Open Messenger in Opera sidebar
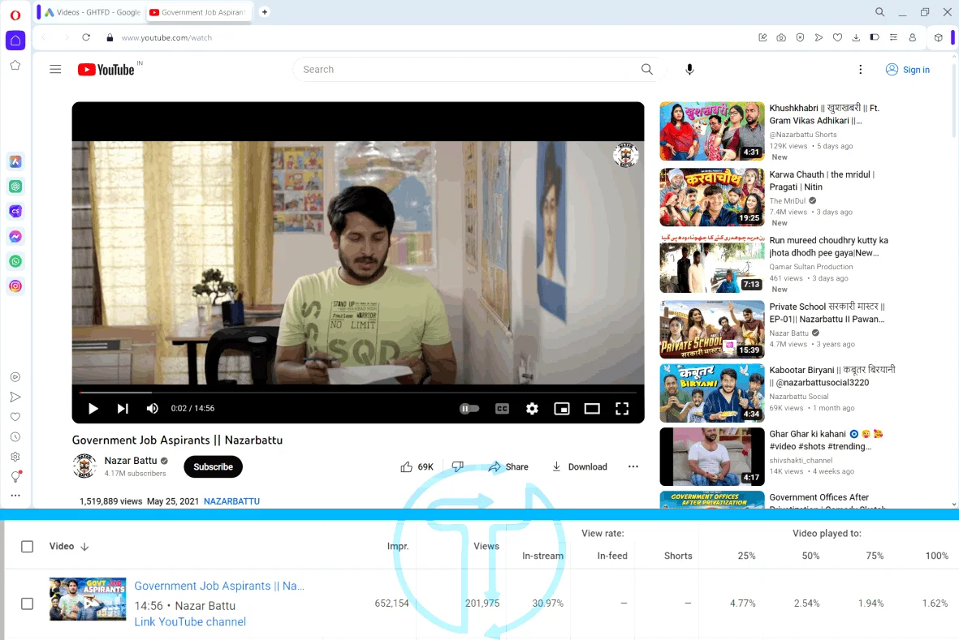 [15, 236]
